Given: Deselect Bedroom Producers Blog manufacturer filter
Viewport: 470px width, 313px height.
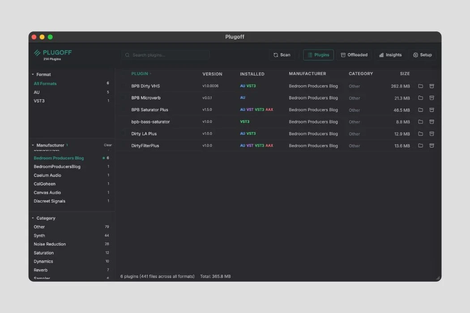Looking at the screenshot, I should click(x=59, y=158).
